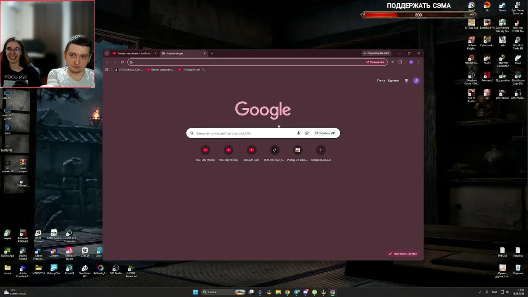Select the OBS Studio desktop shortcut
The width and height of the screenshot is (528, 297).
coord(115,270)
